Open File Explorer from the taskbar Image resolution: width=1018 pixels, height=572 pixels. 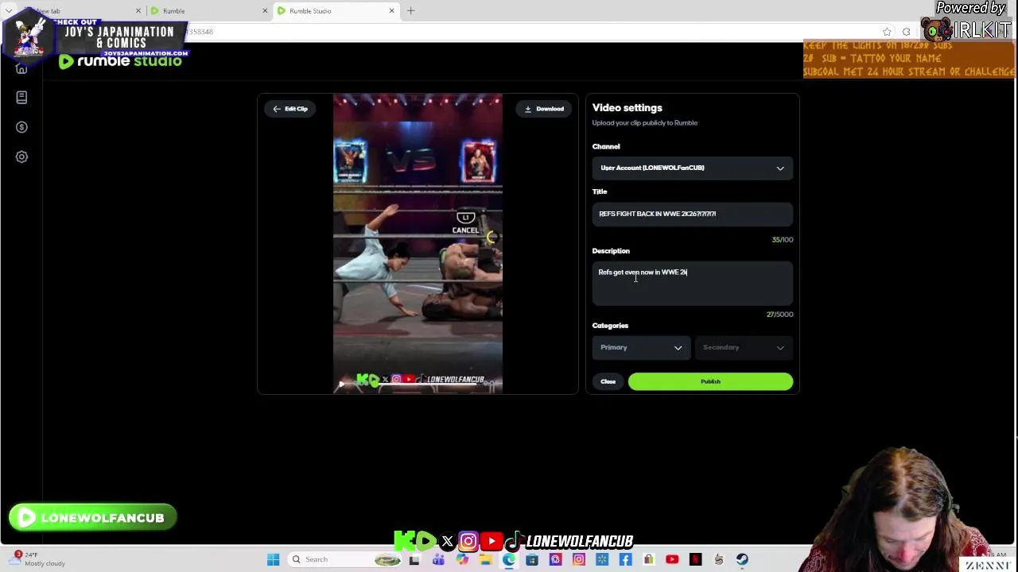coord(485,560)
